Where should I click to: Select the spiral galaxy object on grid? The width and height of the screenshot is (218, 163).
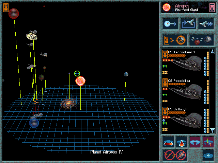click(68, 103)
